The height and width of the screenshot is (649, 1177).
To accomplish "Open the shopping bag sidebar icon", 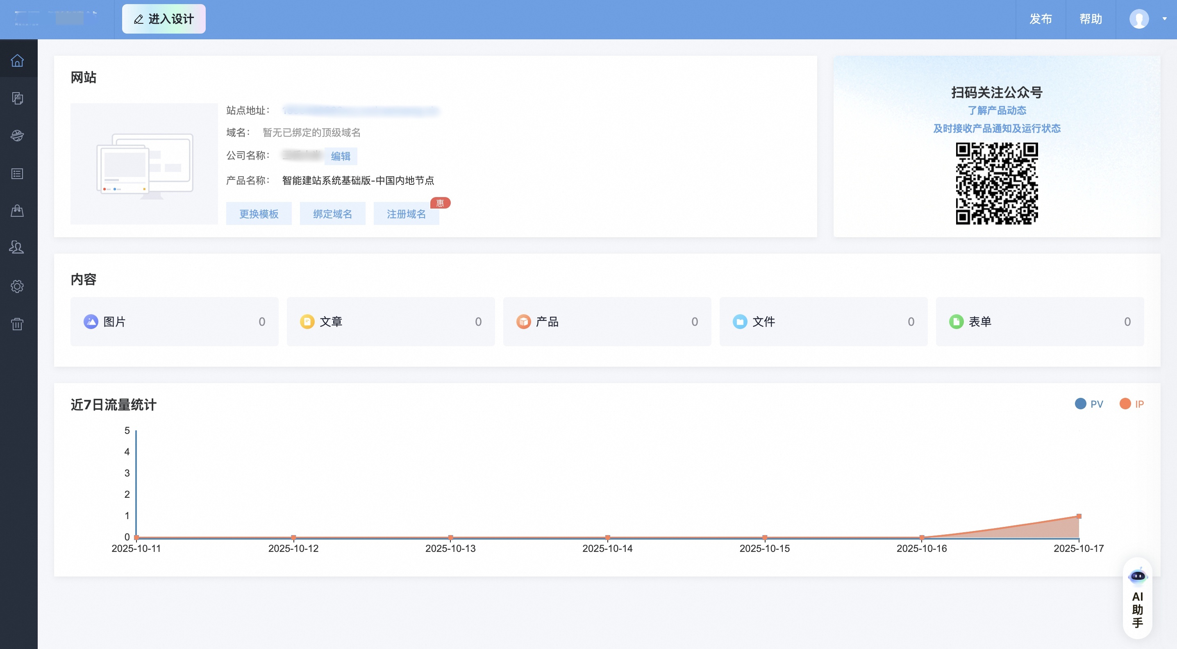I will (17, 211).
